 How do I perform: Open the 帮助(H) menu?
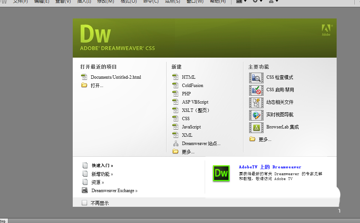(218, 2)
